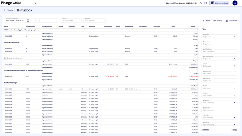Click the Verifikationstyp column header

click(47, 26)
